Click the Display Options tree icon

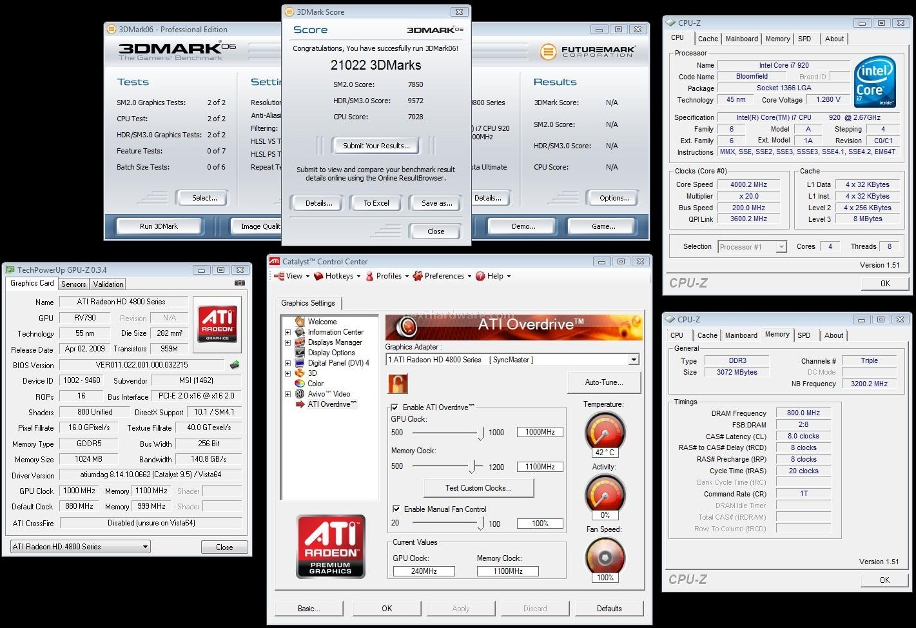[300, 352]
